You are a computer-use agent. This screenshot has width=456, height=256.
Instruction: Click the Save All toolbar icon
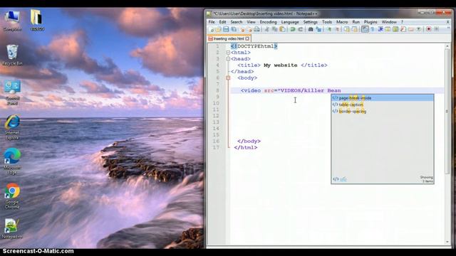click(234, 29)
